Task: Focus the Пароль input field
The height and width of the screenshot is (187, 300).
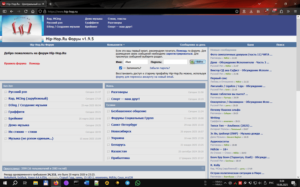Action: click(175, 62)
